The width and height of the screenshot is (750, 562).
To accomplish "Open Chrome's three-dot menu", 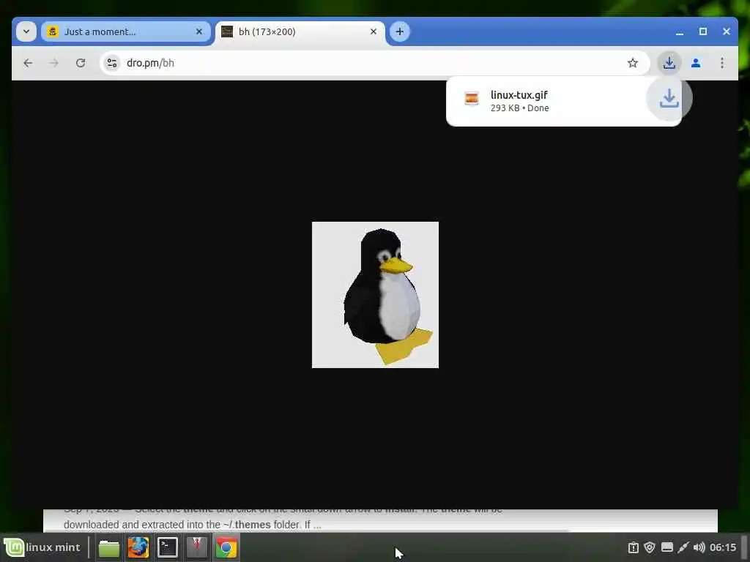I will coord(721,63).
